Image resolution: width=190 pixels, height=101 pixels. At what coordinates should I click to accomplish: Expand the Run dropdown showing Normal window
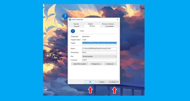coord(99,56)
